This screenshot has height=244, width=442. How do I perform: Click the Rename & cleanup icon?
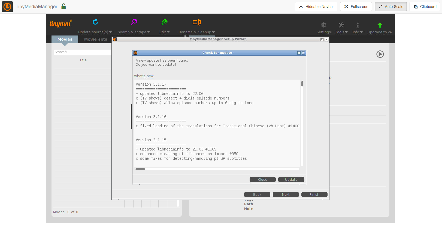coord(196,22)
